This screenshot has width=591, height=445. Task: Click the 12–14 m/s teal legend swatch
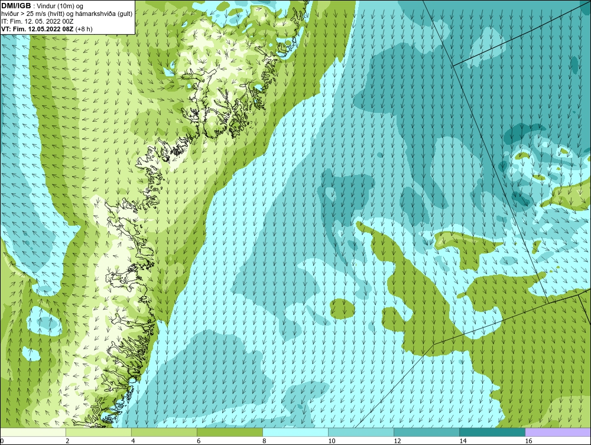tap(427, 432)
